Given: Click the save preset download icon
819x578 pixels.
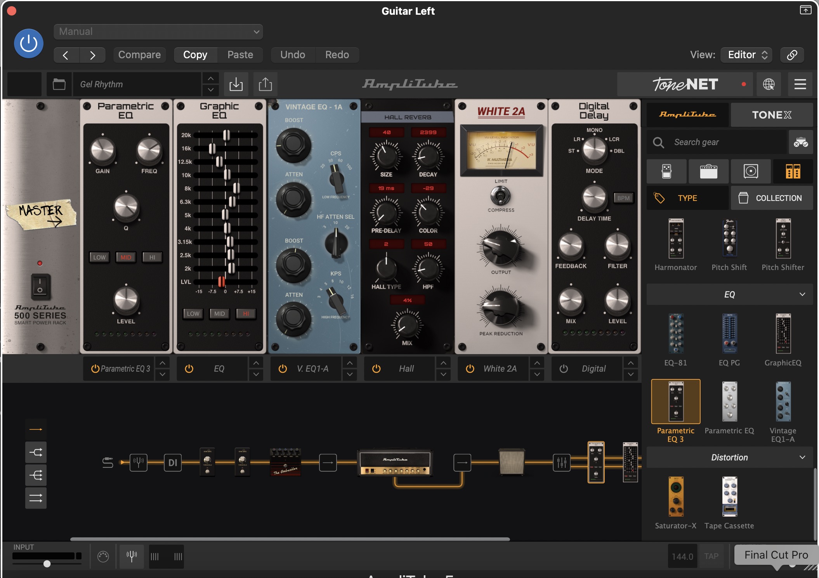Looking at the screenshot, I should [x=236, y=84].
